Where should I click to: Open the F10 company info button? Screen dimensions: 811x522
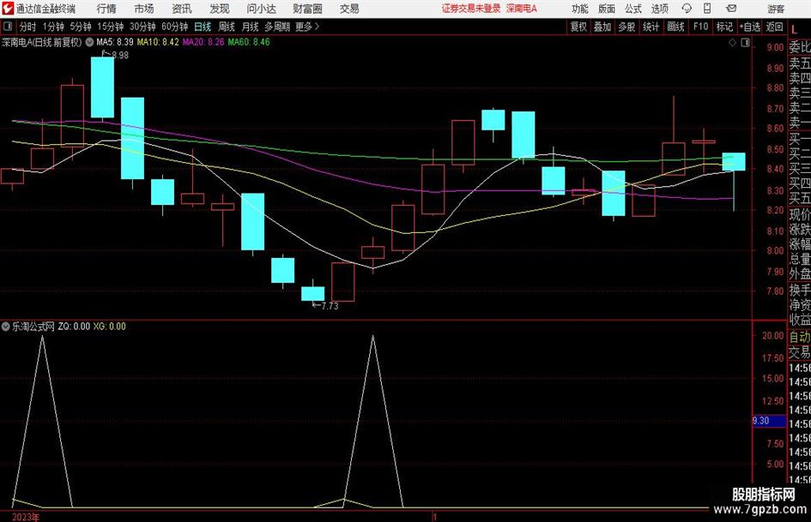pyautogui.click(x=700, y=27)
